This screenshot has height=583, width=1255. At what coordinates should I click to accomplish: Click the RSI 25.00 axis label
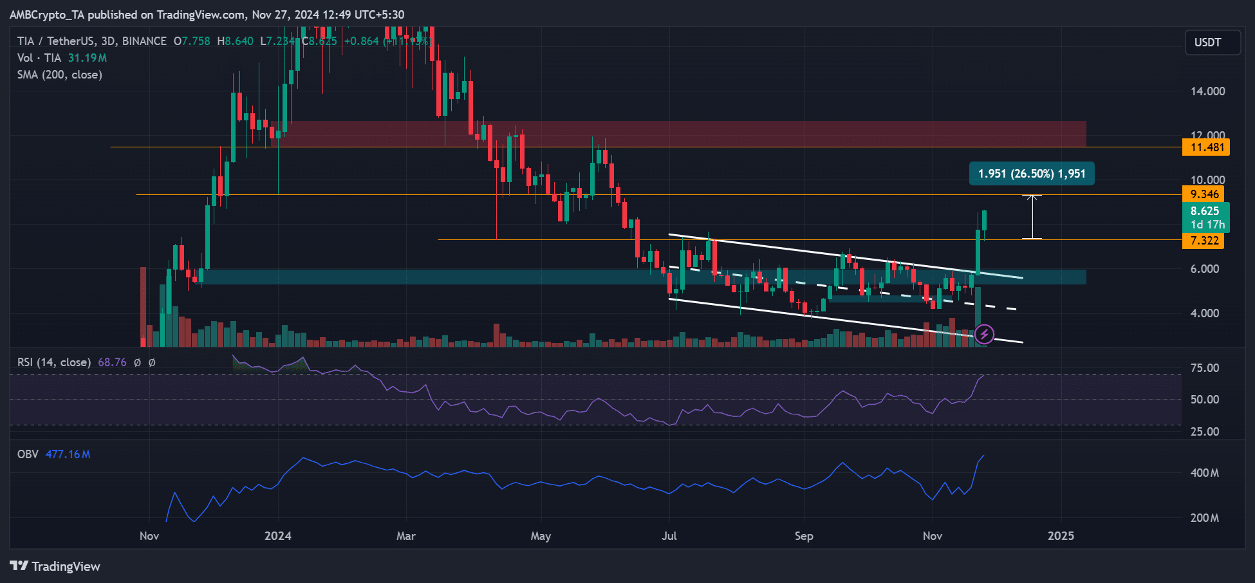[1205, 432]
